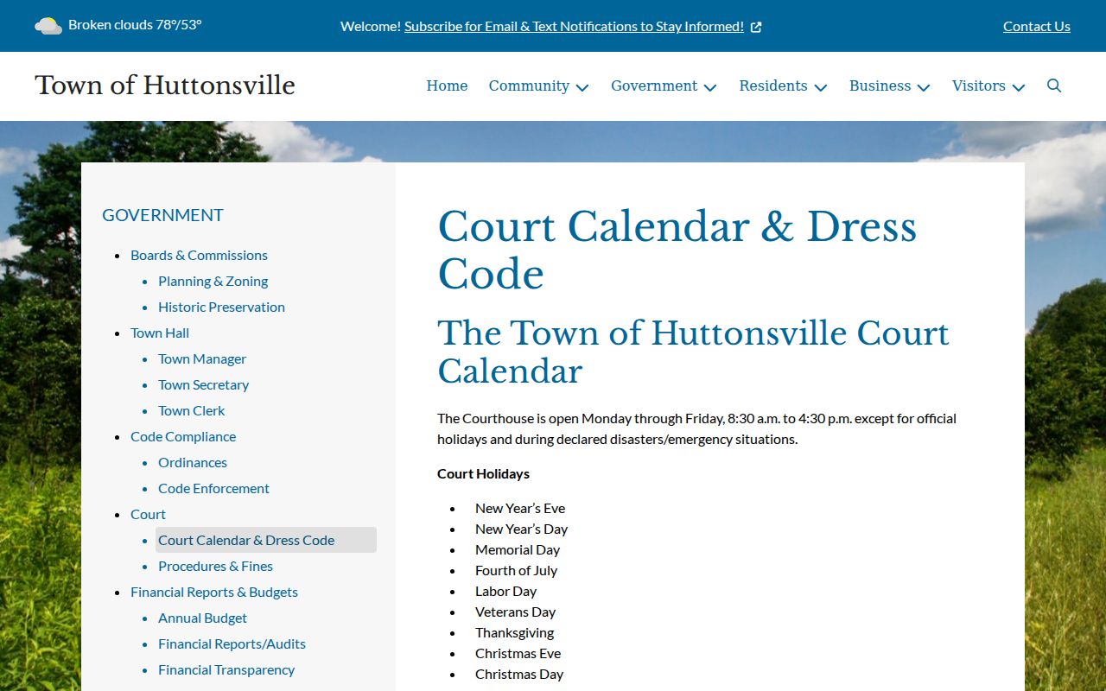Go to Town Hall sidebar link
The height and width of the screenshot is (691, 1106).
click(x=160, y=333)
